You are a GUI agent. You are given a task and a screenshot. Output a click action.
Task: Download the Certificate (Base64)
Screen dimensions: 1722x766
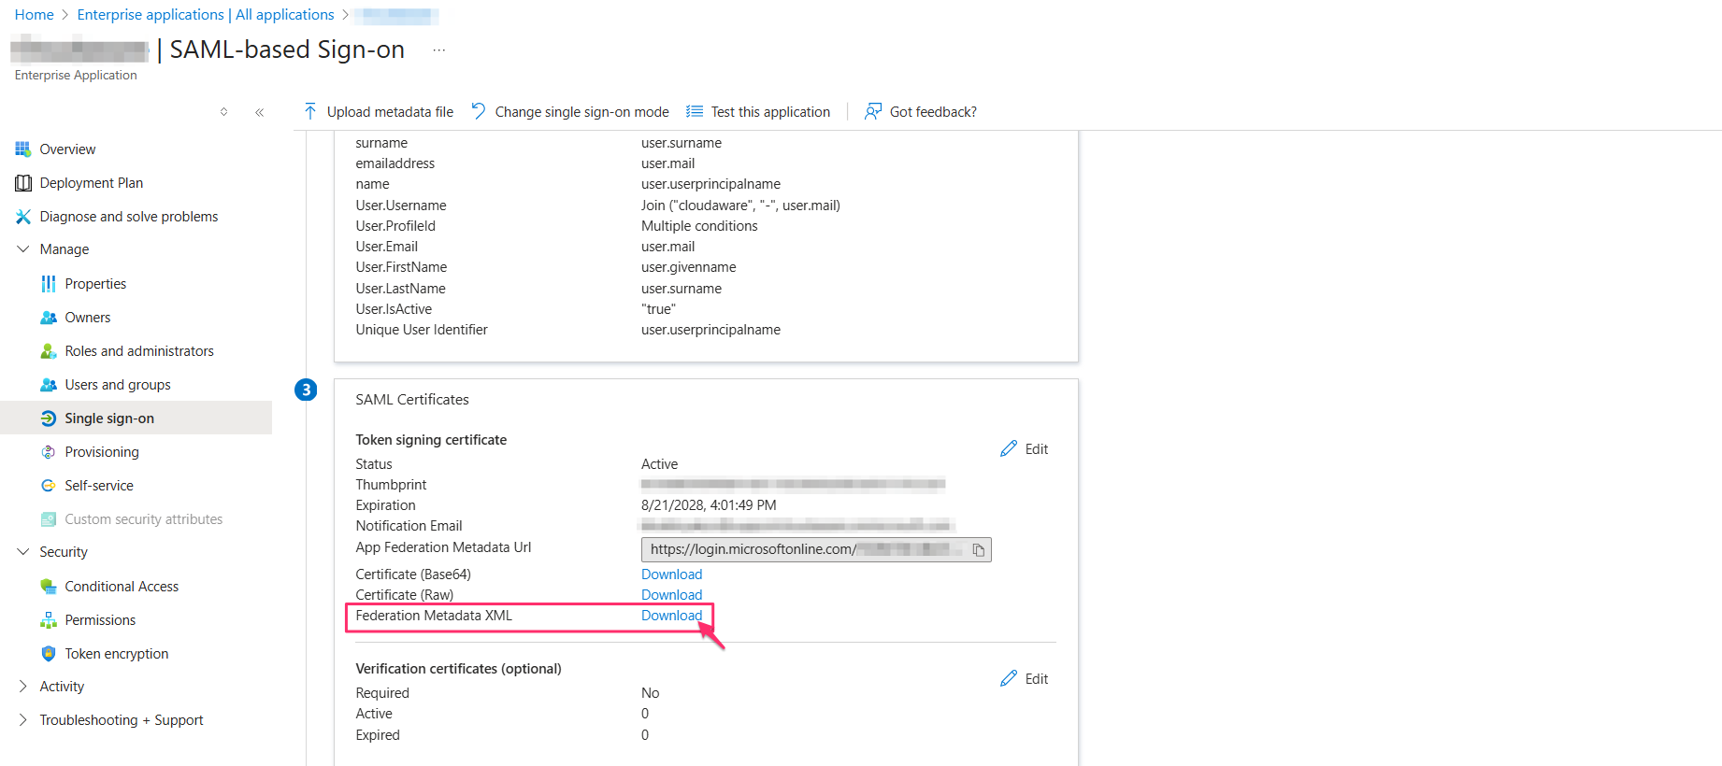[671, 574]
